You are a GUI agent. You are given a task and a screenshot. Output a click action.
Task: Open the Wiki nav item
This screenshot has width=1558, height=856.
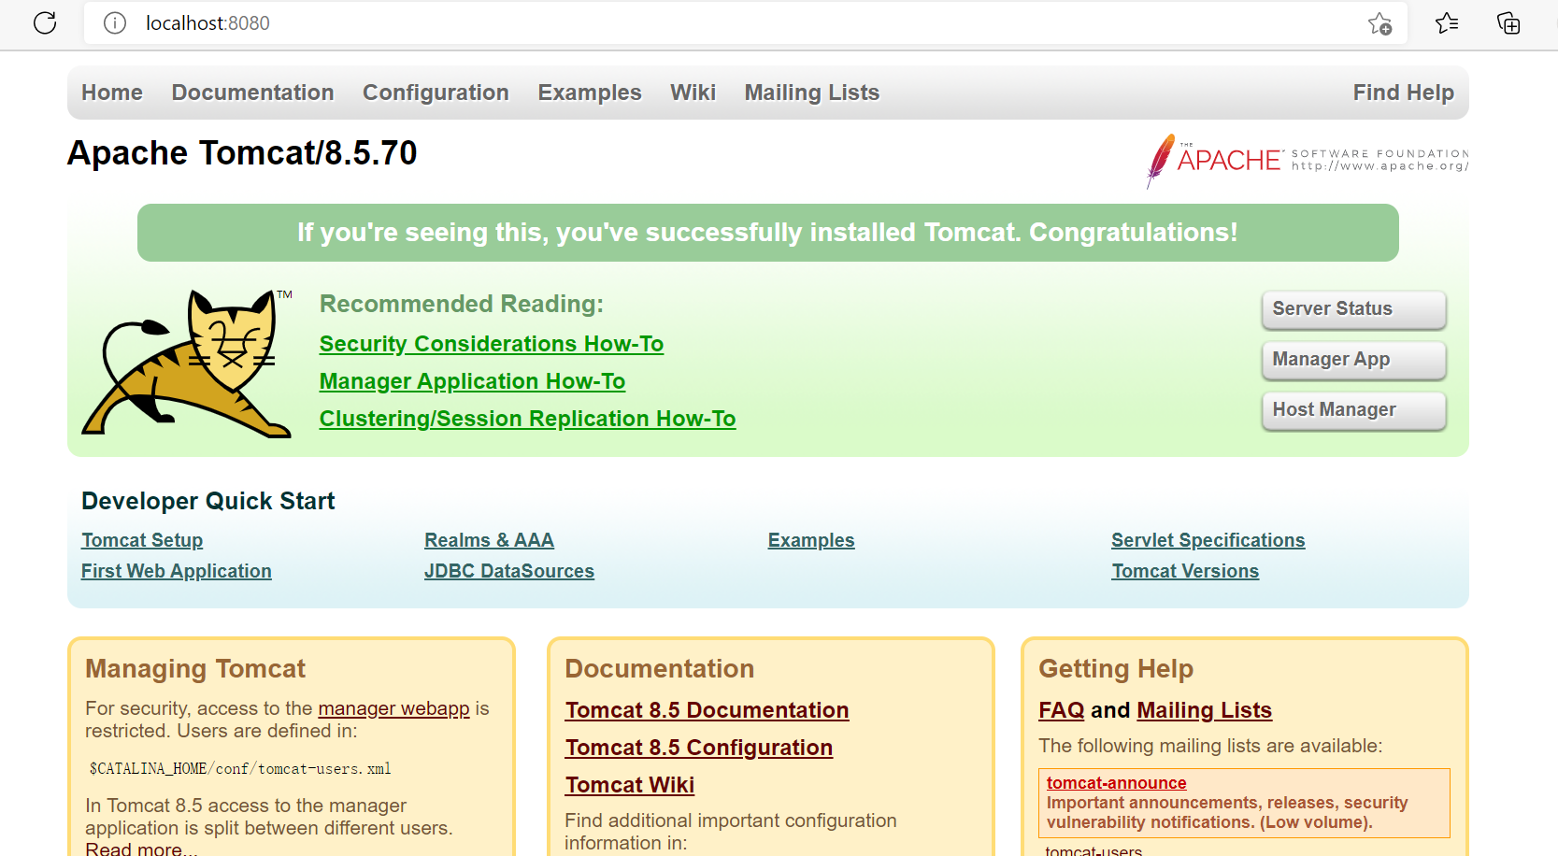[693, 93]
